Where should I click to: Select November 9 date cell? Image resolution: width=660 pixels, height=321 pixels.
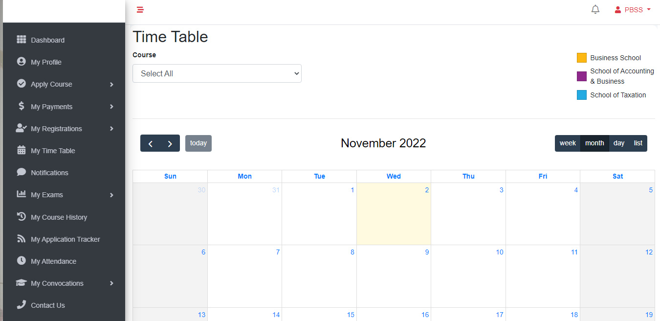(x=394, y=276)
